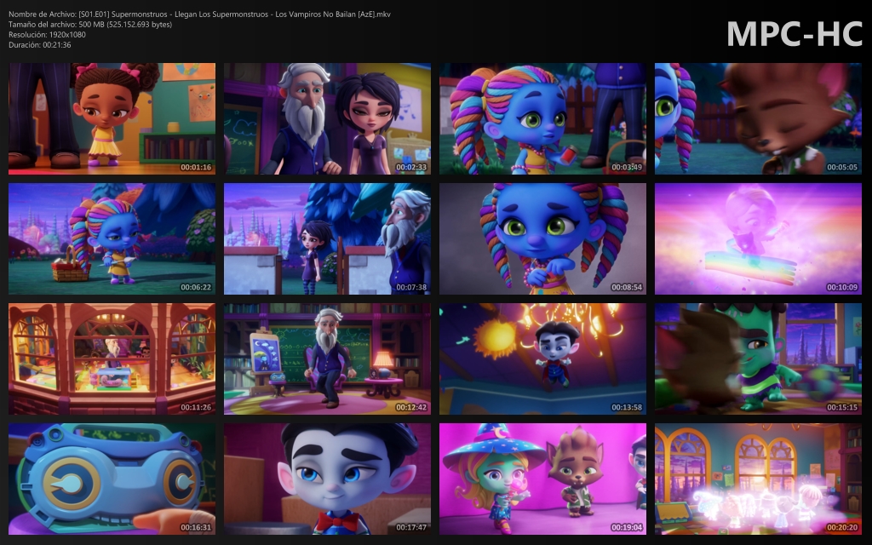
Task: Select the thumbnail at 00:15:15
Action: pos(758,359)
